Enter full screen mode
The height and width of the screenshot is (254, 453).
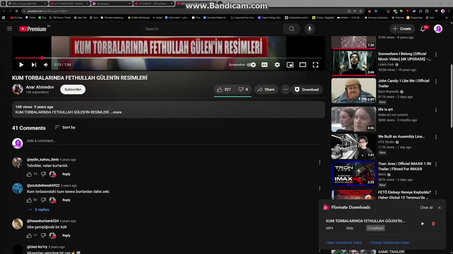tap(315, 65)
